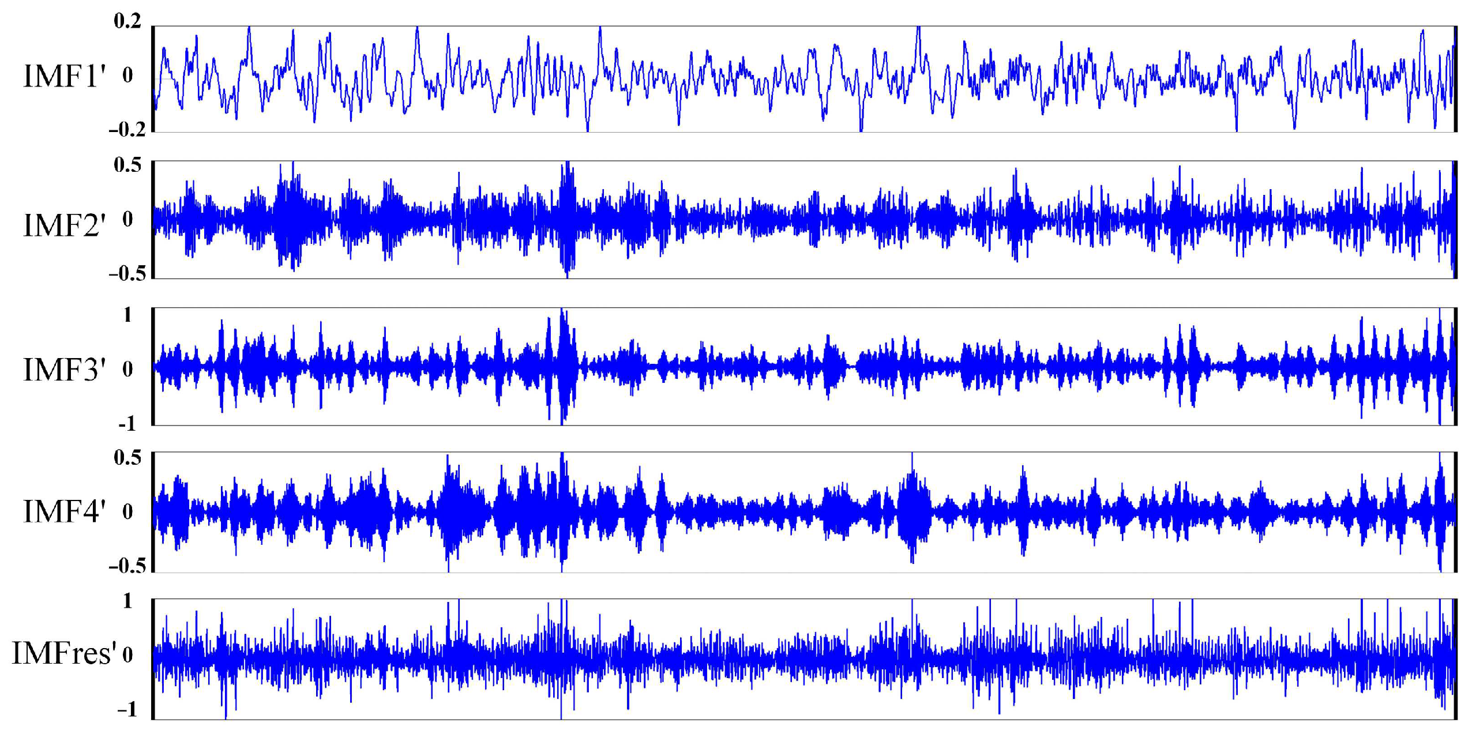Click the IMF3' plot label
The height and width of the screenshot is (734, 1472).
pos(64,370)
